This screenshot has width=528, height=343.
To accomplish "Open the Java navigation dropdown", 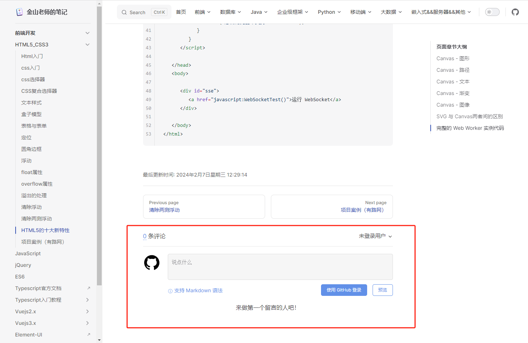I will 259,12.
